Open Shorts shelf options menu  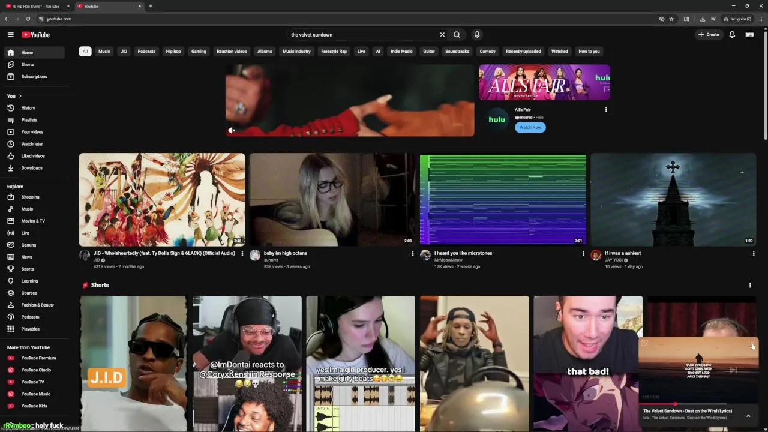coord(750,286)
